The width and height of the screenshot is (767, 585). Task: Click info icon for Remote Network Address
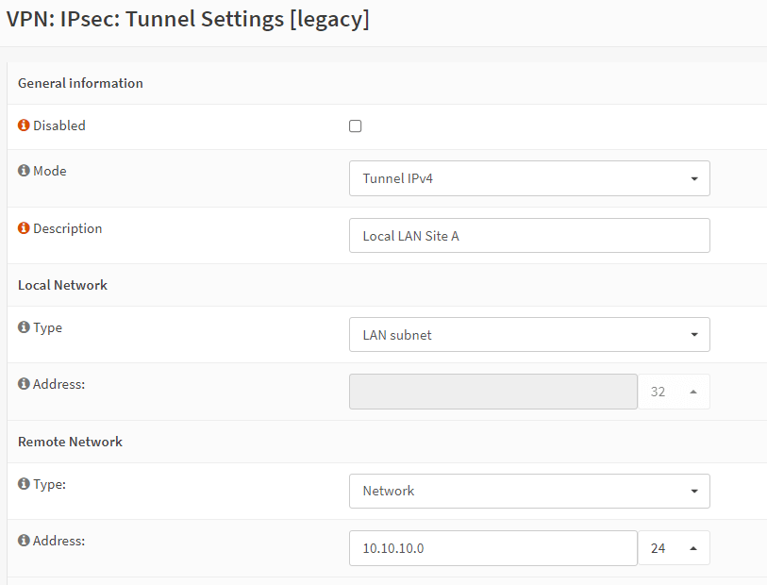pos(24,541)
